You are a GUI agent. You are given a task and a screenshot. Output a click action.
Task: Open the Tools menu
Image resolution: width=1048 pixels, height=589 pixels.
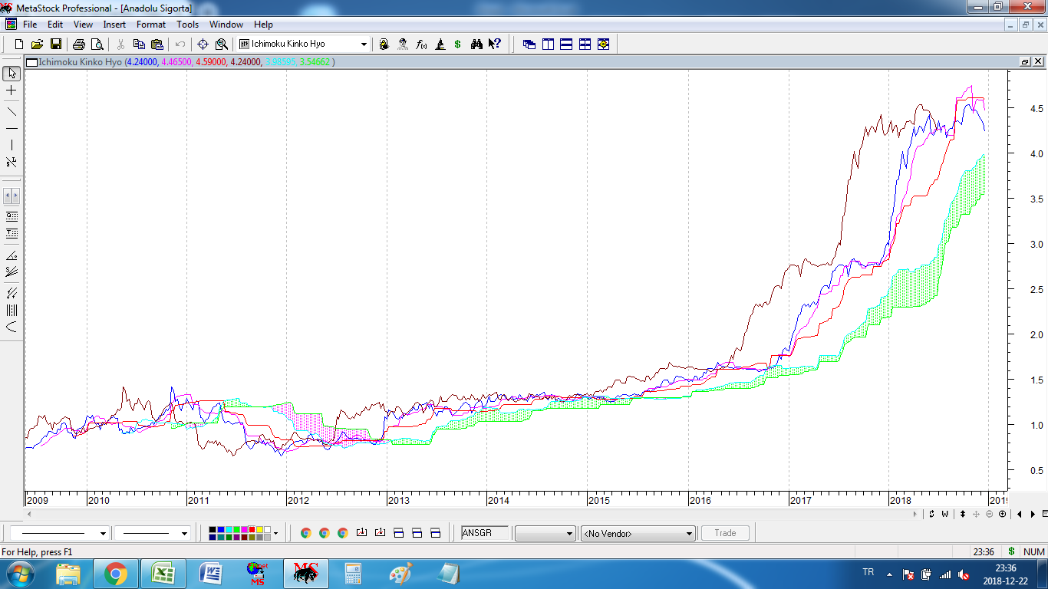[x=188, y=25]
